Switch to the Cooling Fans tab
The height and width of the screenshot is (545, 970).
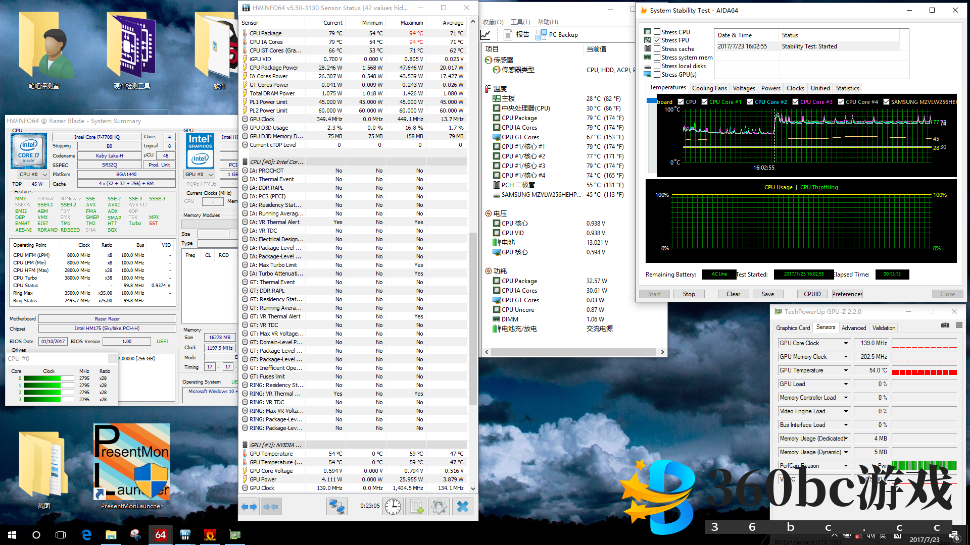[x=709, y=88]
